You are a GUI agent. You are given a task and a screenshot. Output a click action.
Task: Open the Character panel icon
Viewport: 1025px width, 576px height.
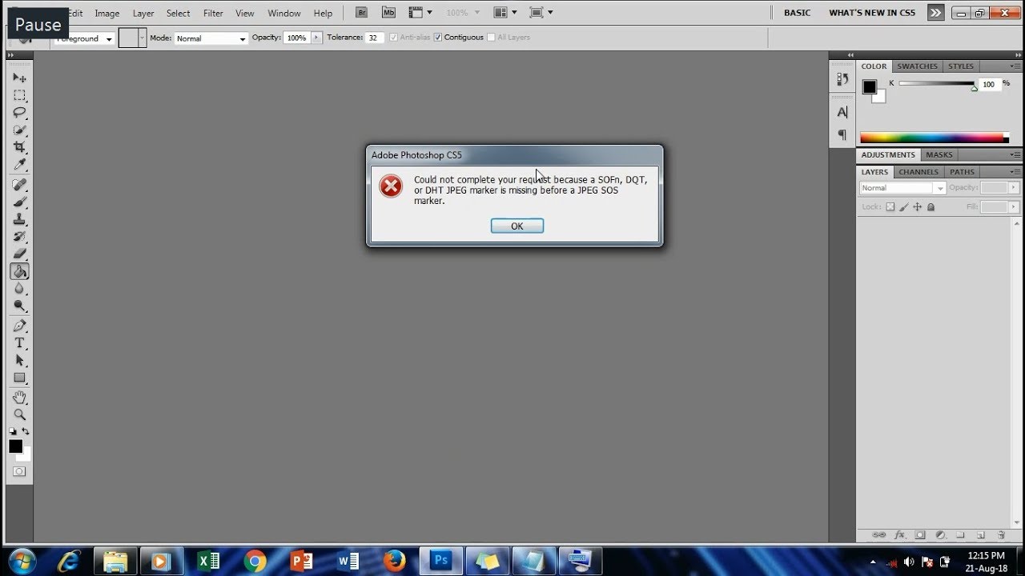click(x=842, y=112)
